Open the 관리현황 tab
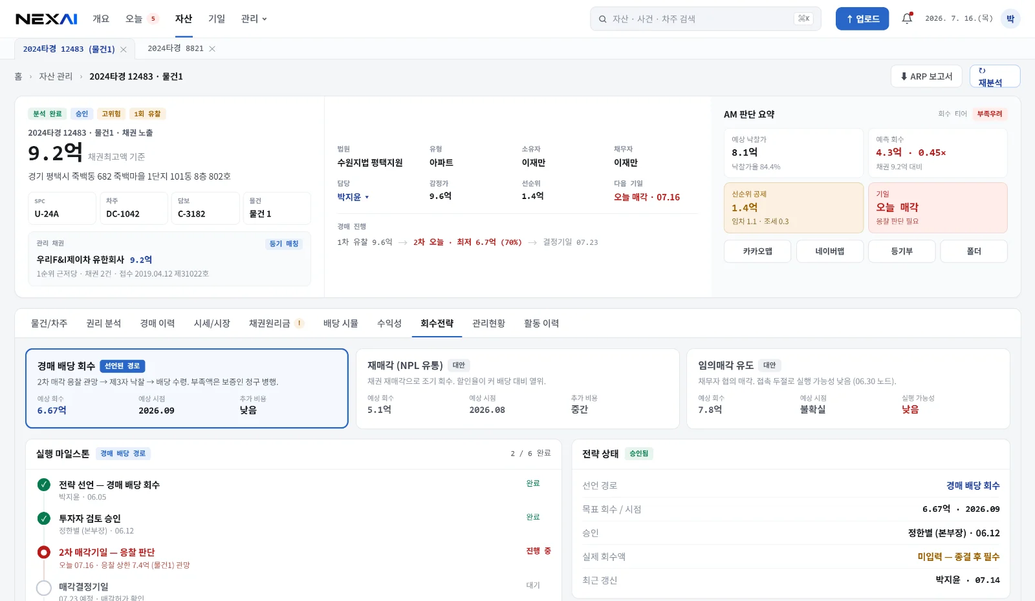This screenshot has height=601, width=1035. [488, 323]
